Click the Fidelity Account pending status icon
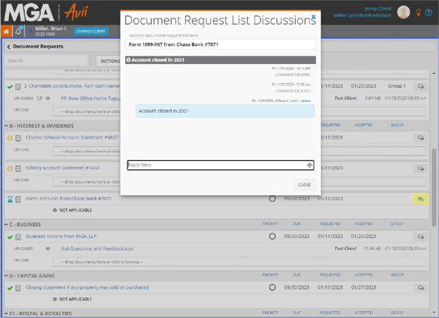This screenshot has width=439, height=318. pyautogui.click(x=10, y=169)
